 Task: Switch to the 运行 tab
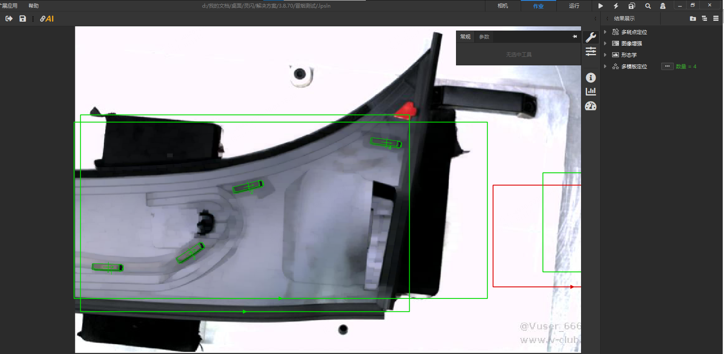(x=574, y=6)
